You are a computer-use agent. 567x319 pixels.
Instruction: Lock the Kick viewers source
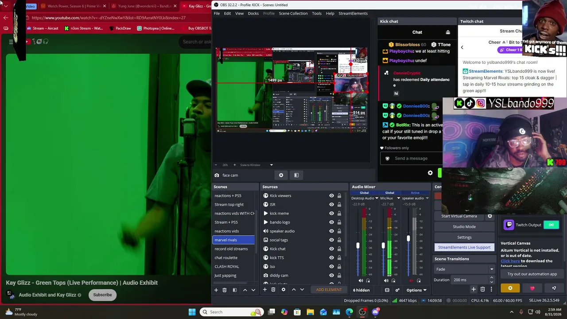pyautogui.click(x=339, y=195)
